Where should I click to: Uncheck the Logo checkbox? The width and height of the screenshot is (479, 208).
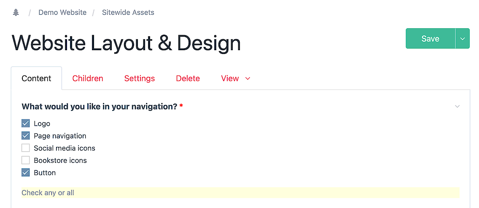26,124
